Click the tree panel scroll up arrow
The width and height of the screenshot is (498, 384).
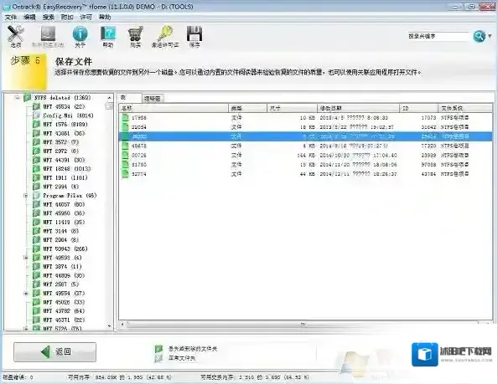(109, 98)
